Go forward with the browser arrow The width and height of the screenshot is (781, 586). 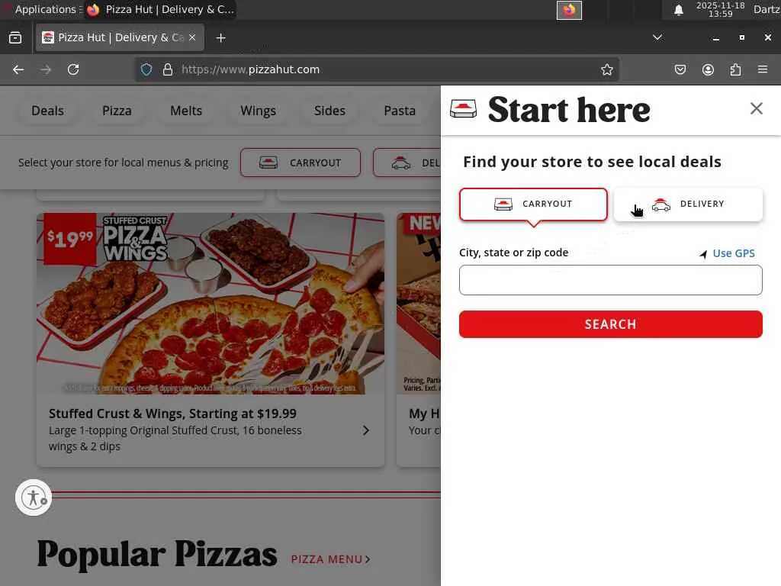(x=46, y=69)
